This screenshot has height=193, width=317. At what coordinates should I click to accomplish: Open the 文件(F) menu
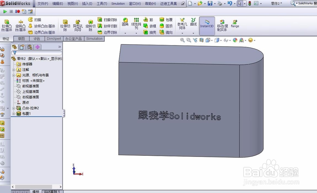pos(43,3)
